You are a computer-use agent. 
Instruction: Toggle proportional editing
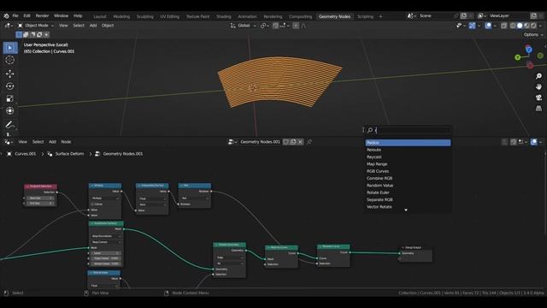[x=296, y=26]
